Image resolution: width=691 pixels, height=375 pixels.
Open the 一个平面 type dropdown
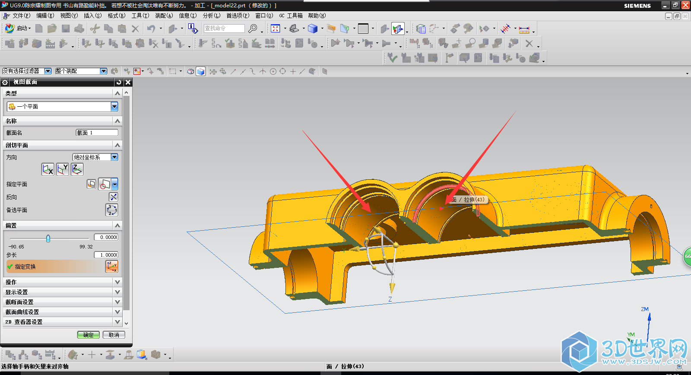click(114, 106)
